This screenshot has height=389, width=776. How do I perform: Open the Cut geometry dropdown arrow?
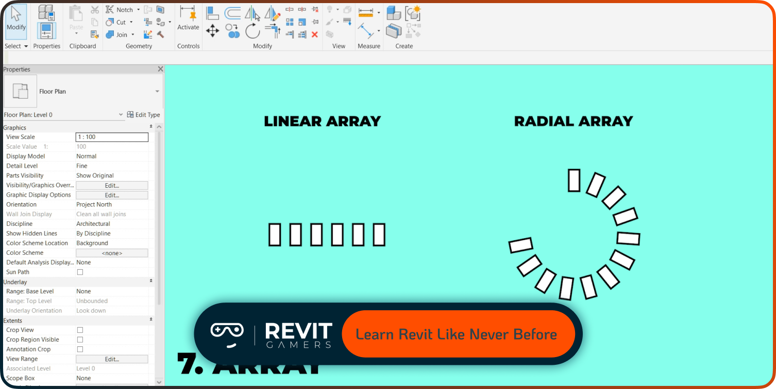[x=131, y=22]
